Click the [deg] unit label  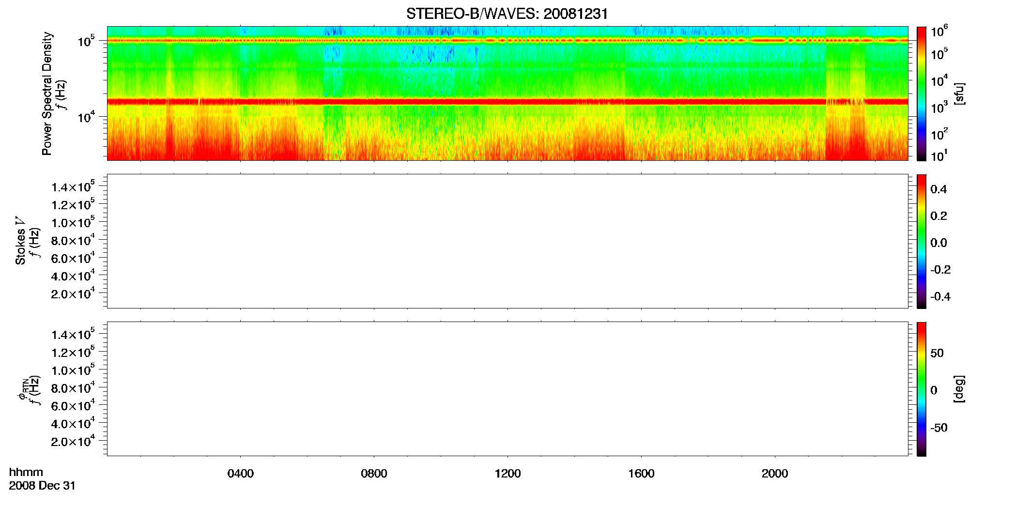coord(959,389)
